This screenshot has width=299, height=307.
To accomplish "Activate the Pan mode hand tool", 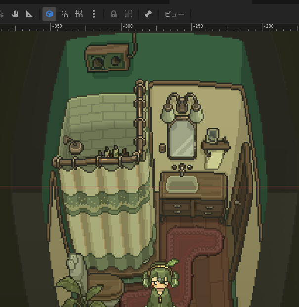I will 15,14.
